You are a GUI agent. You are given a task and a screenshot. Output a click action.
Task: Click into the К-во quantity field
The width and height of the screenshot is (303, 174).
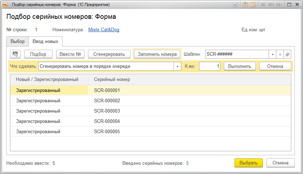point(209,66)
